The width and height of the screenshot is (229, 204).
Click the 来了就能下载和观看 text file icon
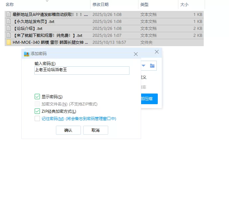click(9, 35)
